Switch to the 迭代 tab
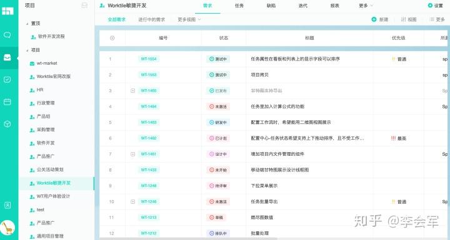The height and width of the screenshot is (240, 450). click(x=302, y=6)
